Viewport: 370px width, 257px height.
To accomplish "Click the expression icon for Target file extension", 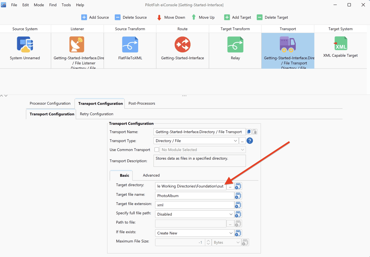I will tap(238, 205).
